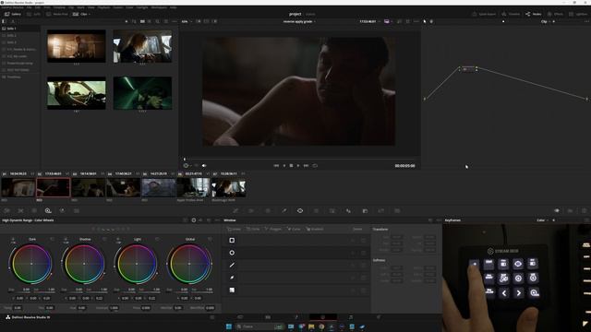Select the HDR color wheels palette icon

[48, 211]
